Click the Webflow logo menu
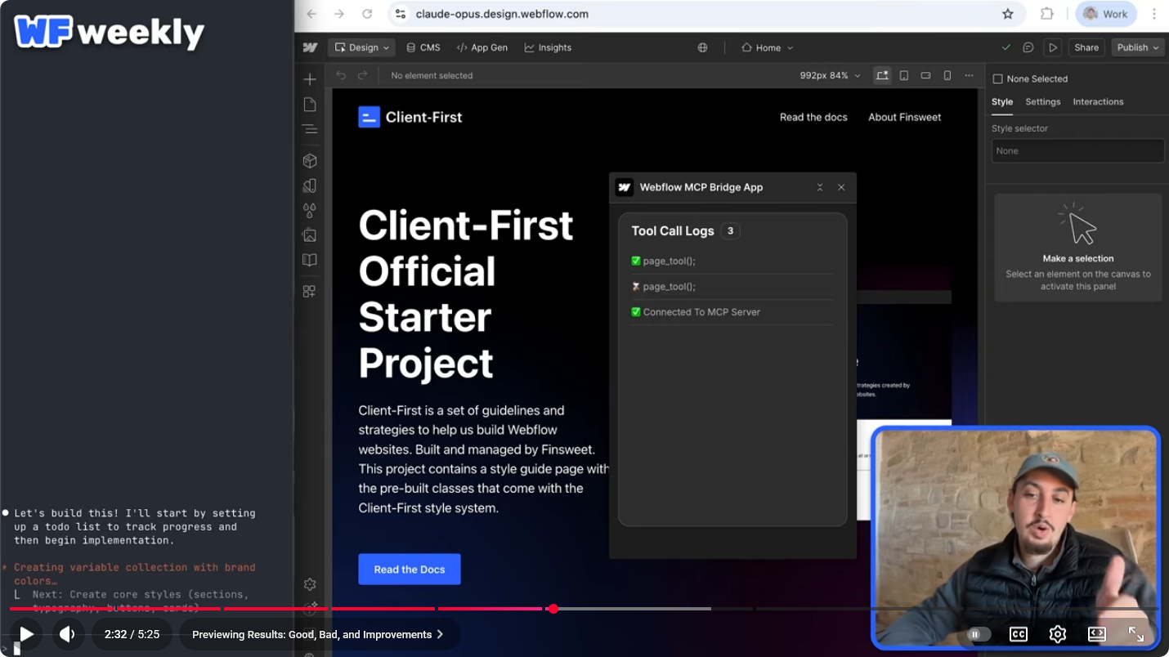Image resolution: width=1169 pixels, height=657 pixels. [310, 47]
